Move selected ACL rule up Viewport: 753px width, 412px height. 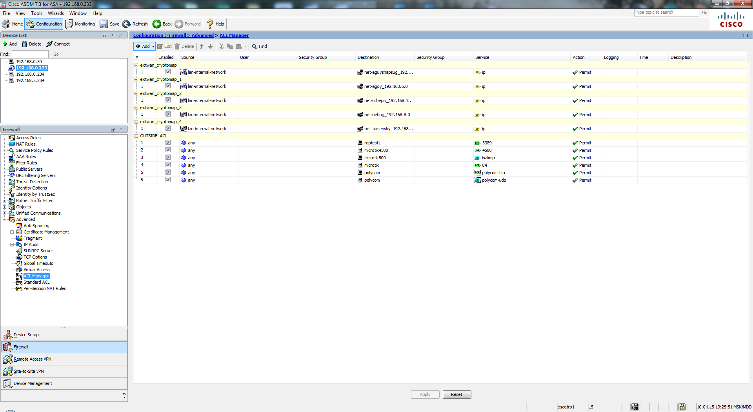[202, 46]
